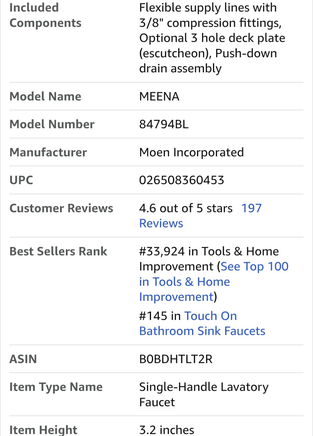
Task: Click the Included Components label
Action: [45, 15]
